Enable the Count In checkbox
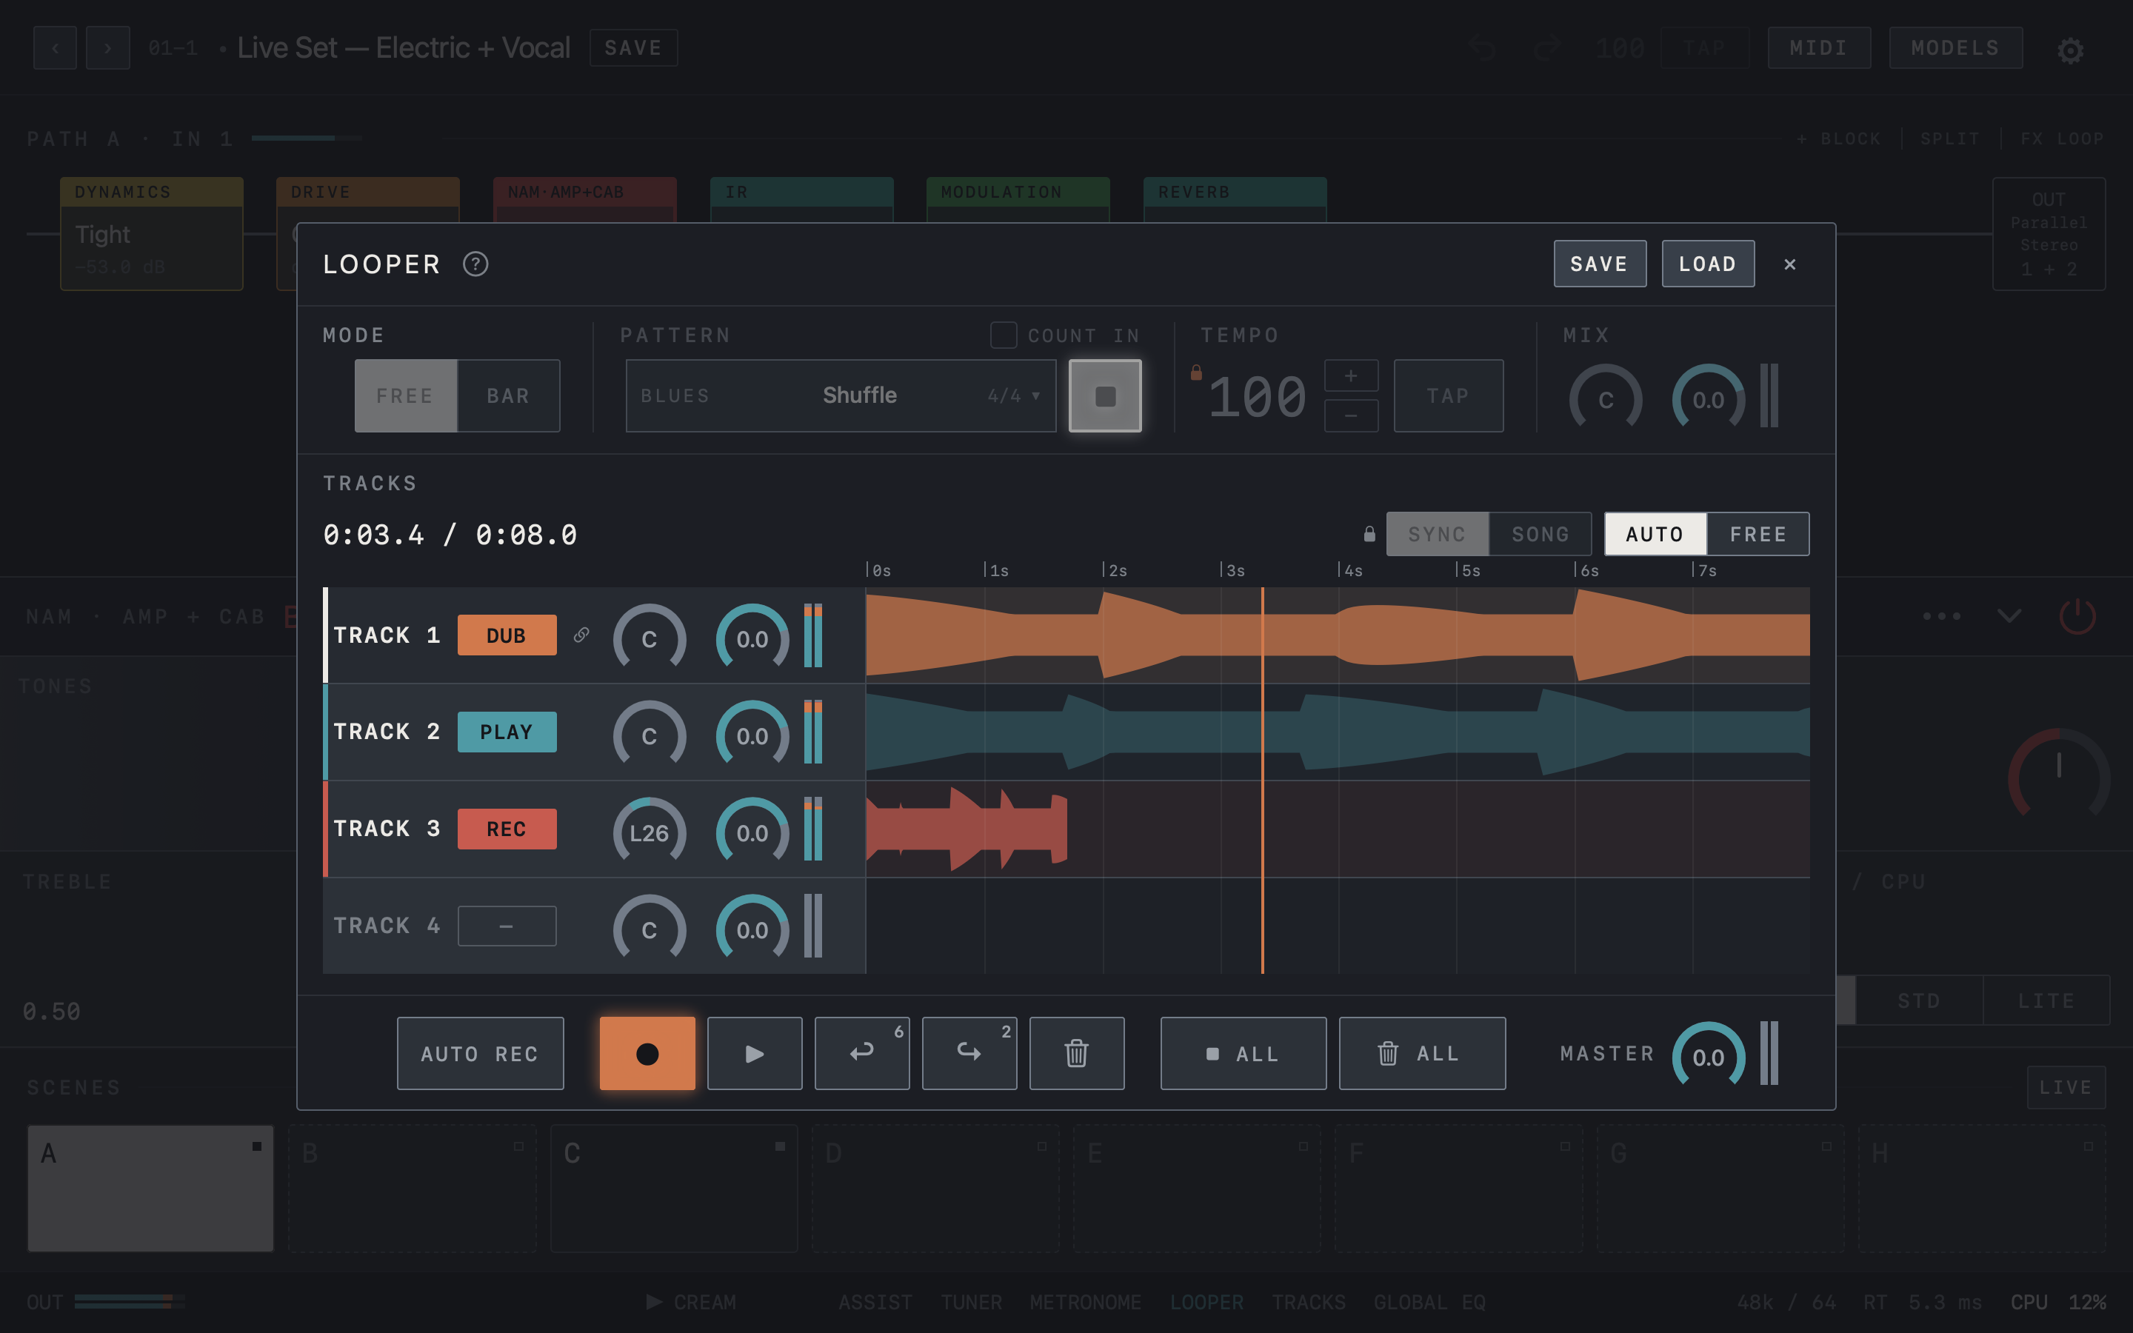Image resolution: width=2133 pixels, height=1333 pixels. [1003, 335]
